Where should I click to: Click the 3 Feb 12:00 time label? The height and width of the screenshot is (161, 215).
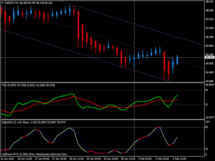tap(179, 159)
